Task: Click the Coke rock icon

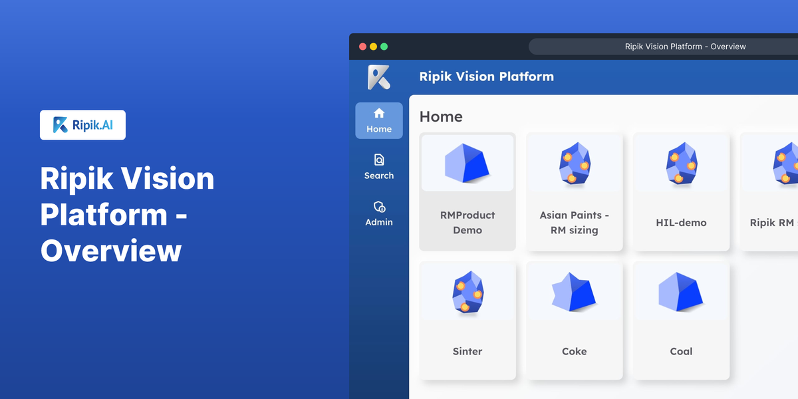Action: pyautogui.click(x=575, y=292)
